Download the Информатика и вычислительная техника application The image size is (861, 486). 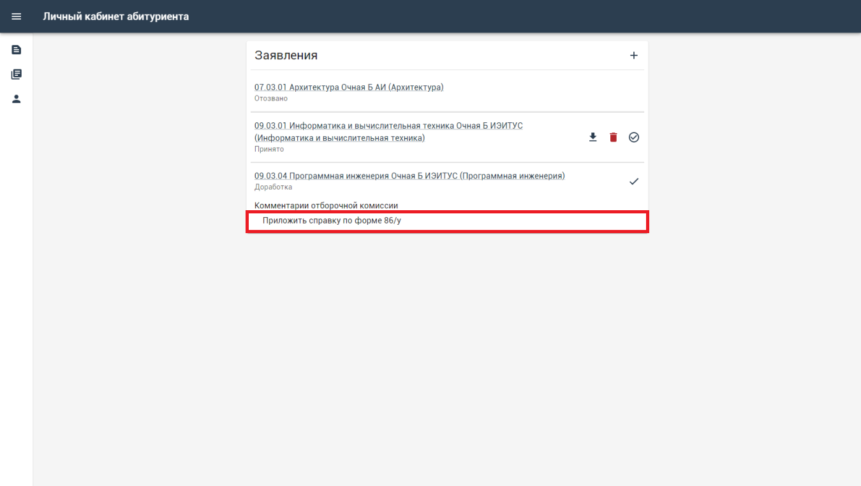click(593, 138)
